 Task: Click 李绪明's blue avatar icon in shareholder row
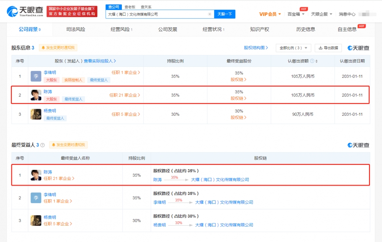[x=36, y=76]
